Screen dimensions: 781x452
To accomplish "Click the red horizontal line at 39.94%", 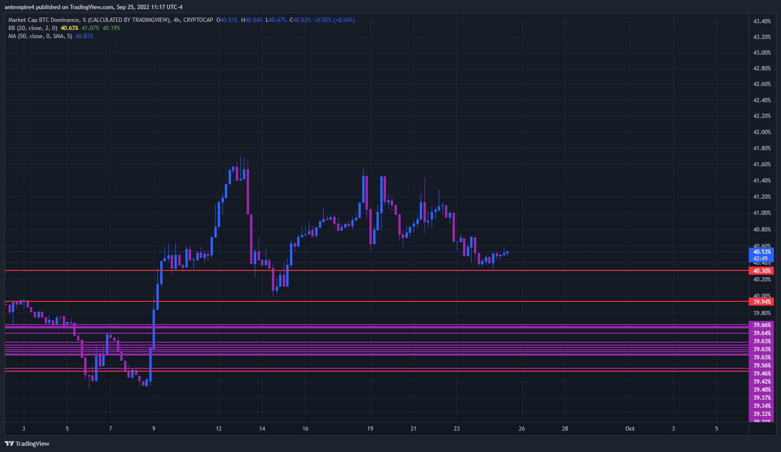I will [x=376, y=301].
